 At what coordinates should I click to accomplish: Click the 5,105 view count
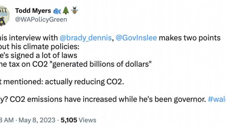point(69,120)
